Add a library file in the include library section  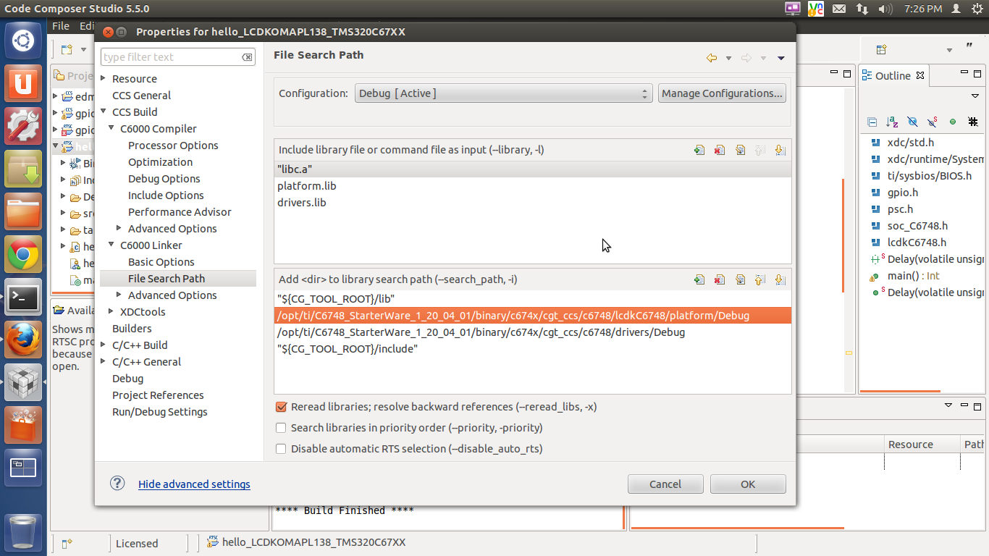[699, 150]
